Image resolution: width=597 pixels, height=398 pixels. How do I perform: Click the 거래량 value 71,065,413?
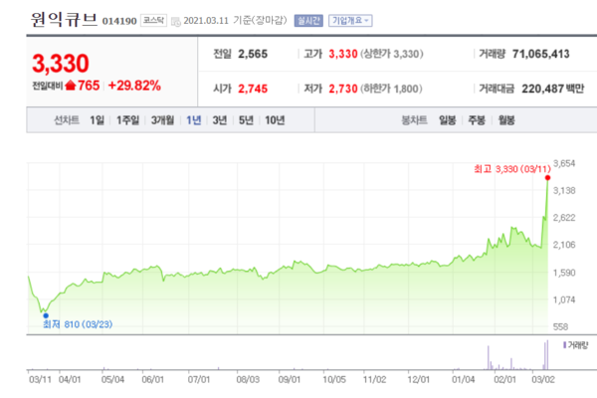[x=541, y=54]
